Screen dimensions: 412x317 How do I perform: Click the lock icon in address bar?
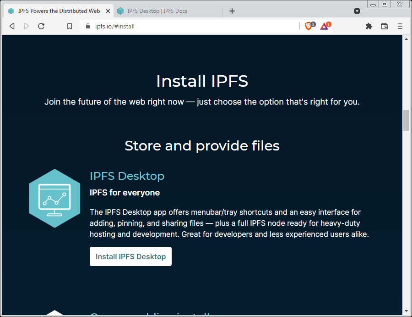88,26
